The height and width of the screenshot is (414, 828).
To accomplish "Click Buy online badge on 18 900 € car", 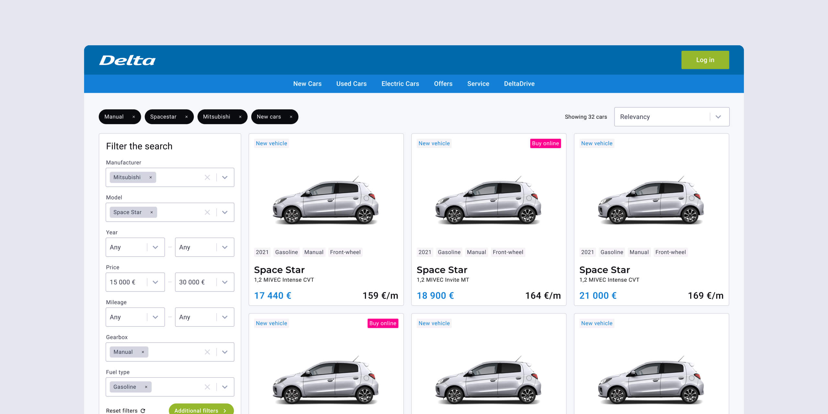I will [x=545, y=143].
